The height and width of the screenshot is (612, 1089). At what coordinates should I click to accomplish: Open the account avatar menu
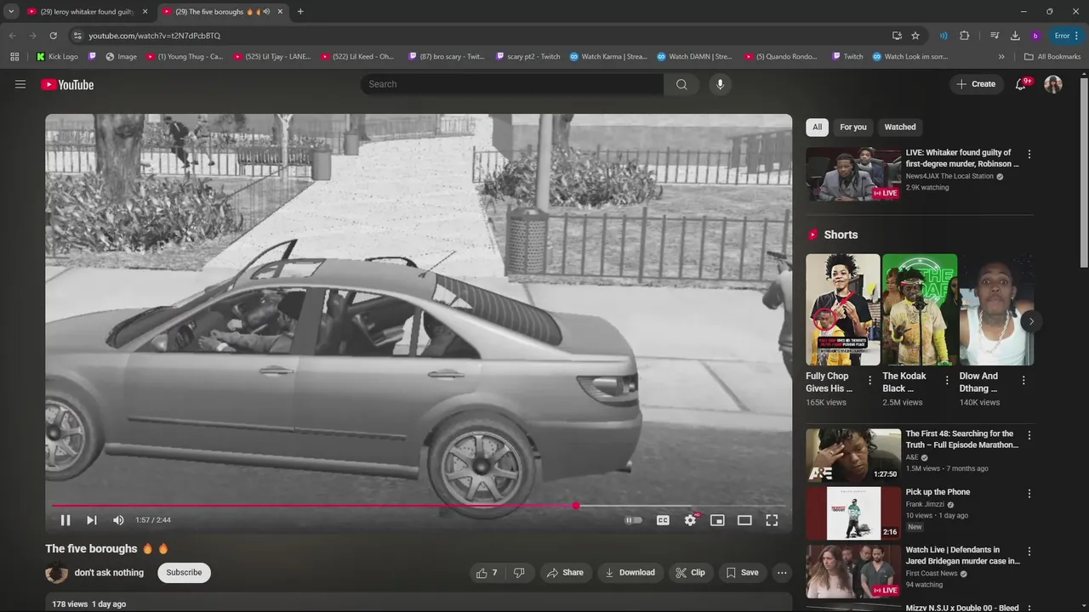(x=1053, y=84)
